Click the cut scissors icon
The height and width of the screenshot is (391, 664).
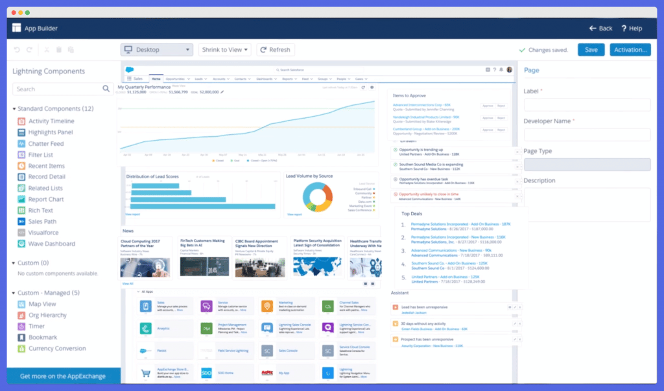pyautogui.click(x=47, y=49)
